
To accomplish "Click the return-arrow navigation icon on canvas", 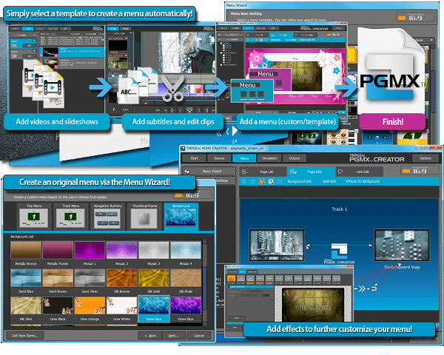I will click(x=374, y=288).
